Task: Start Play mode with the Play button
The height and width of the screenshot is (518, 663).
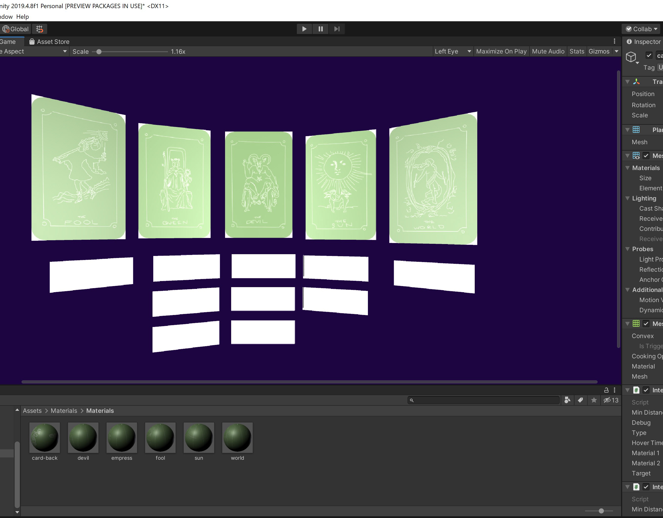Action: (x=304, y=29)
